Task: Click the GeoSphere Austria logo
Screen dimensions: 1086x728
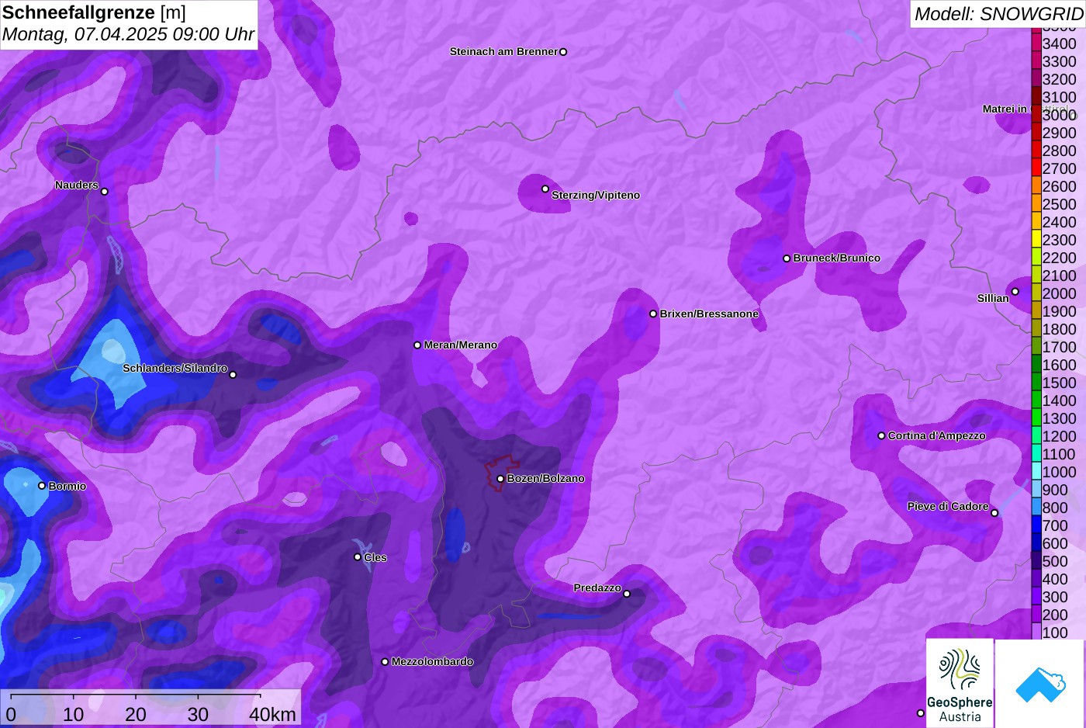Action: 960,684
